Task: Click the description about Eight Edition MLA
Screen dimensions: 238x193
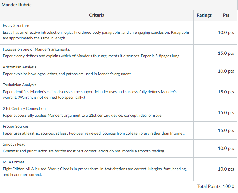Action: tap(95, 172)
